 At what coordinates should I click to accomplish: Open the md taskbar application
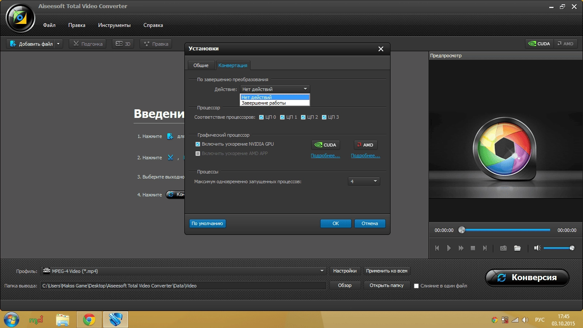coord(36,319)
